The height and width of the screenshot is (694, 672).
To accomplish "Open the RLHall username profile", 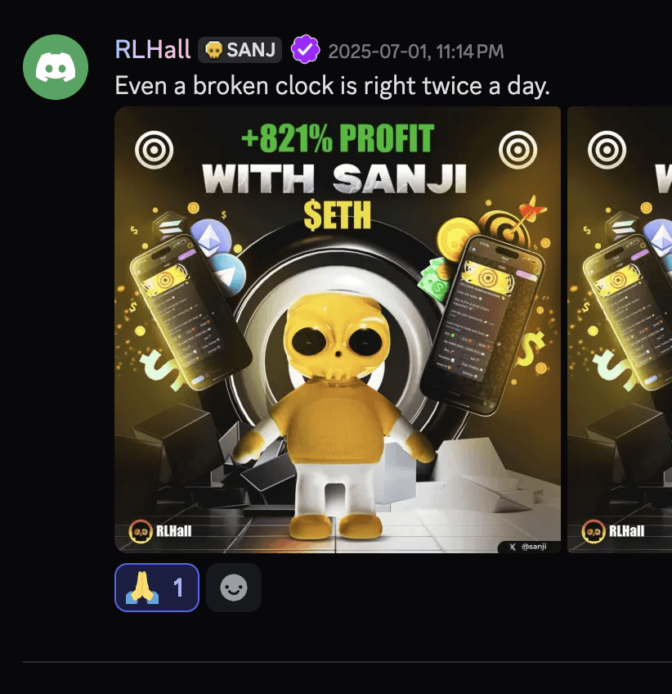I will coord(153,49).
